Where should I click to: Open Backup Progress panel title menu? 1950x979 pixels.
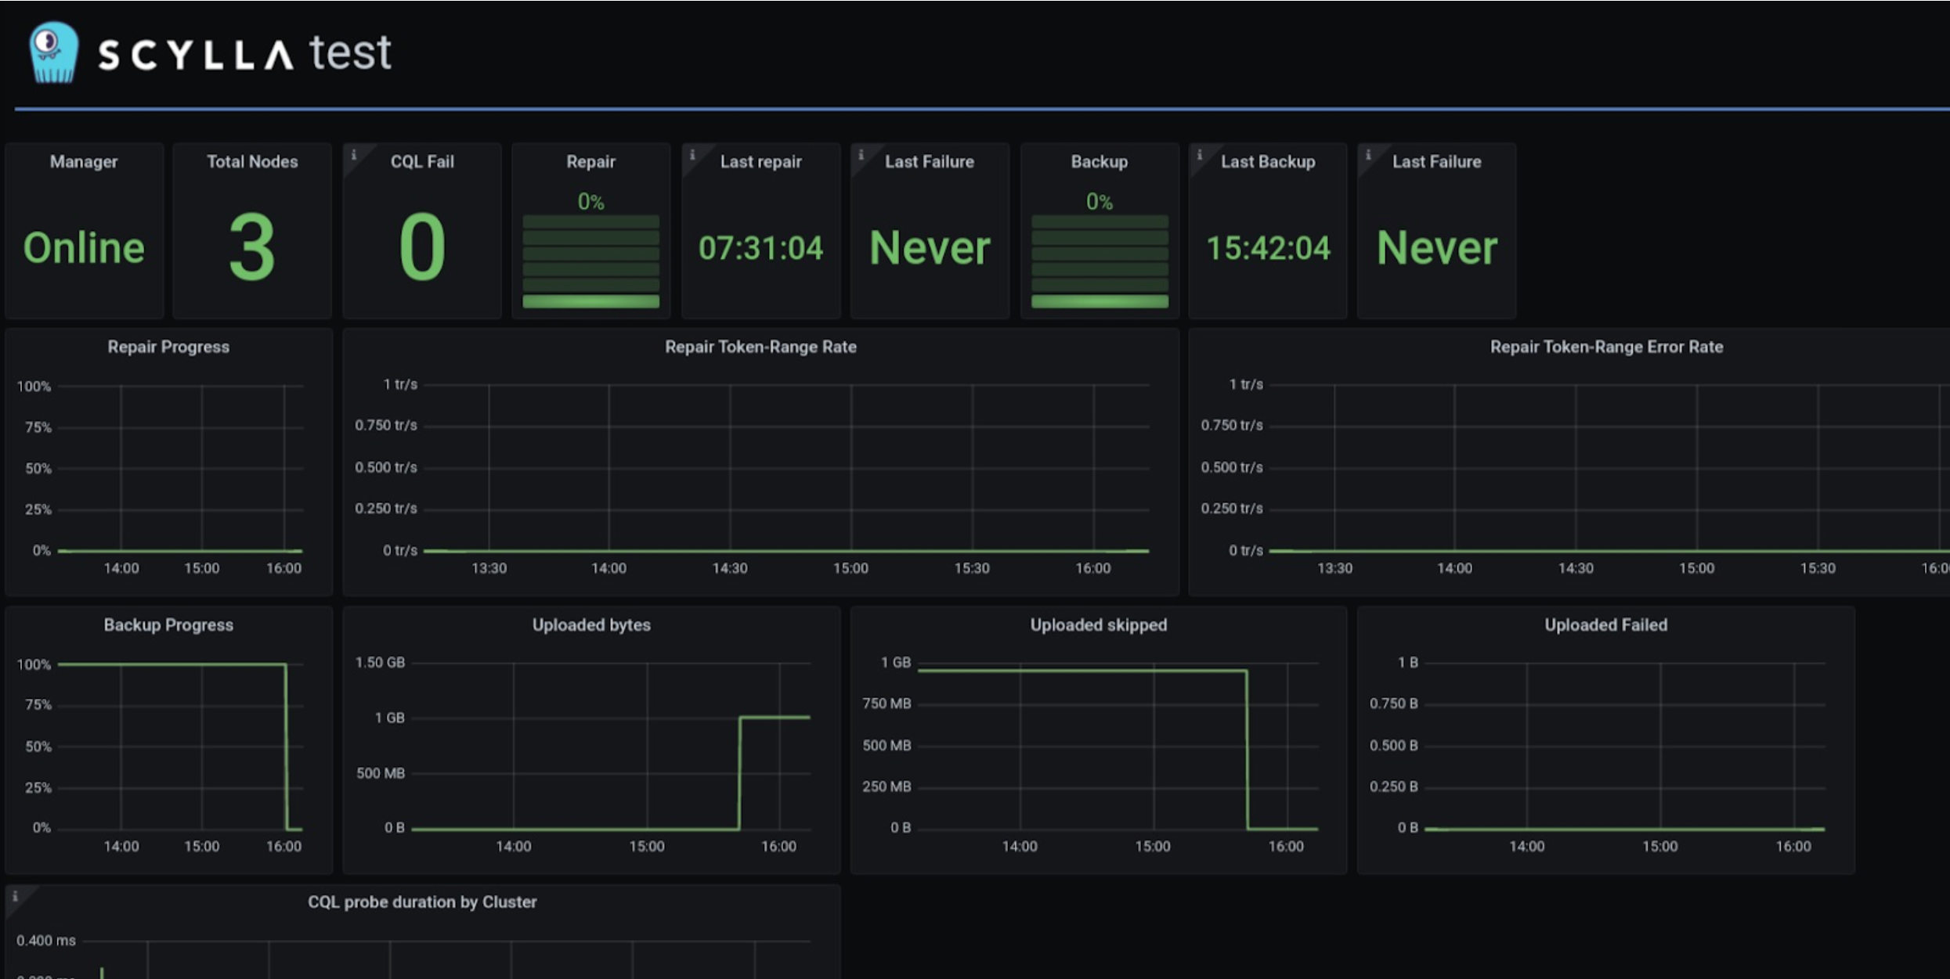tap(168, 624)
